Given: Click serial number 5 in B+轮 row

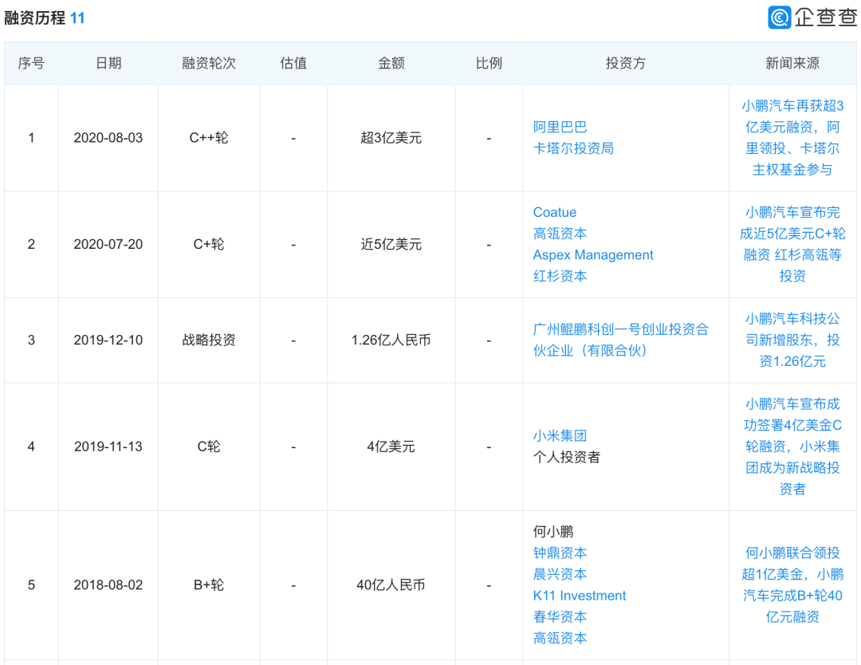Looking at the screenshot, I should point(31,584).
